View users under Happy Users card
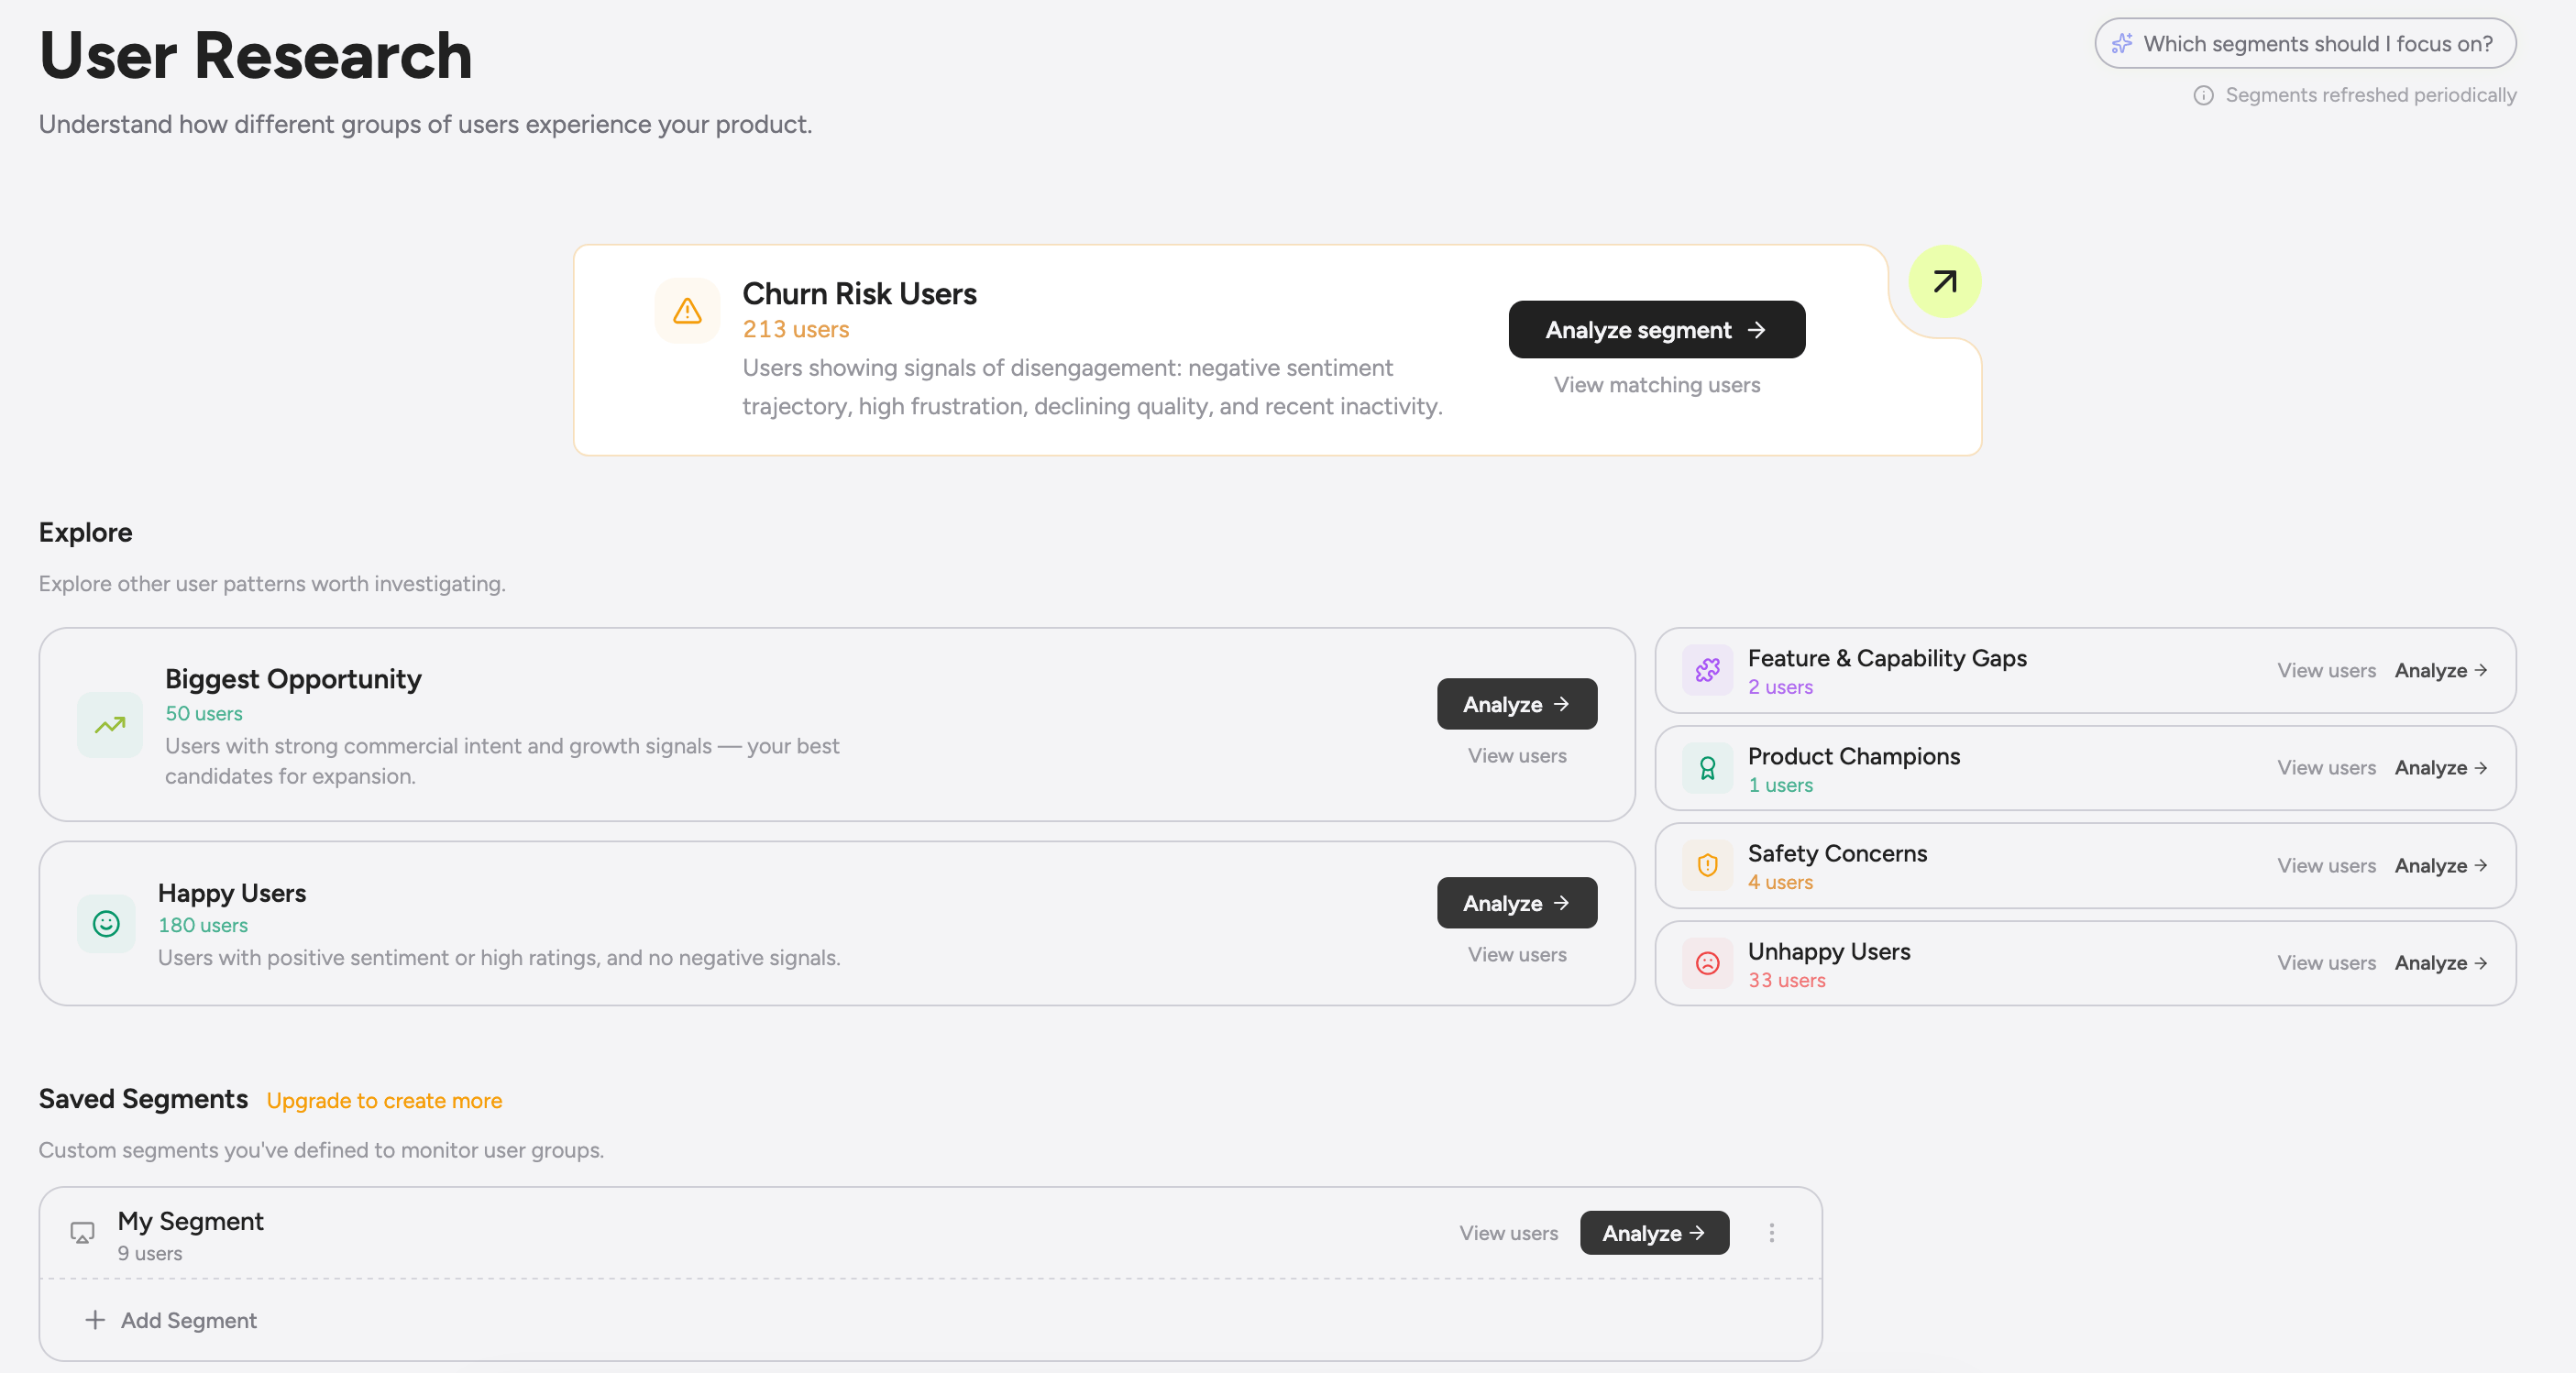Viewport: 2576px width, 1373px height. coord(1516,955)
